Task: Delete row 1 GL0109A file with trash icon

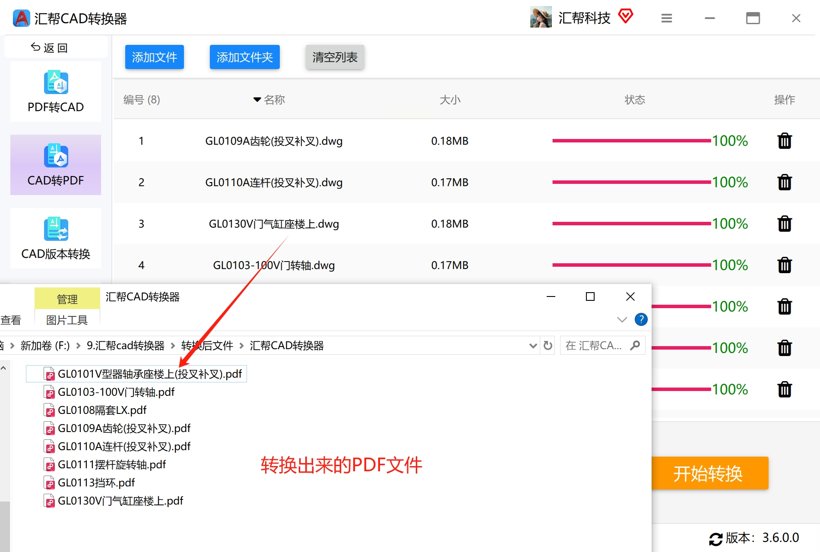Action: (x=784, y=141)
